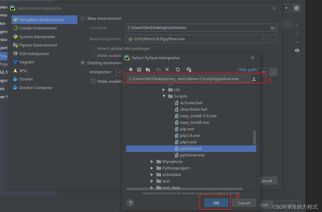
Task: Enable Inherit global site-packages checkbox
Action: coord(93,48)
